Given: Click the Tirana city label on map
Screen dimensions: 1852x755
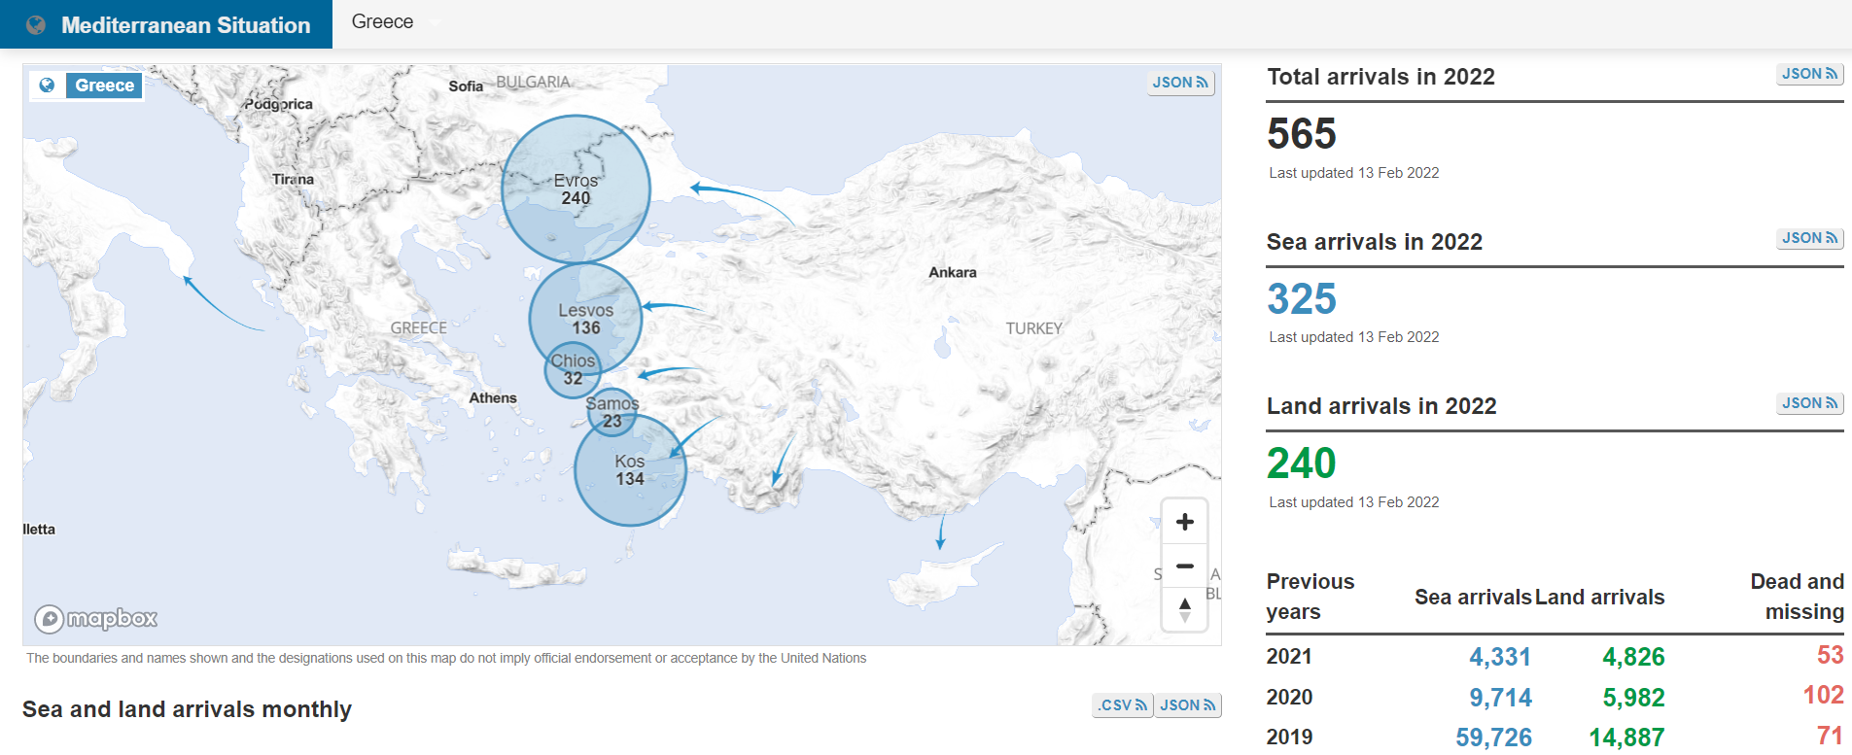Looking at the screenshot, I should [293, 180].
